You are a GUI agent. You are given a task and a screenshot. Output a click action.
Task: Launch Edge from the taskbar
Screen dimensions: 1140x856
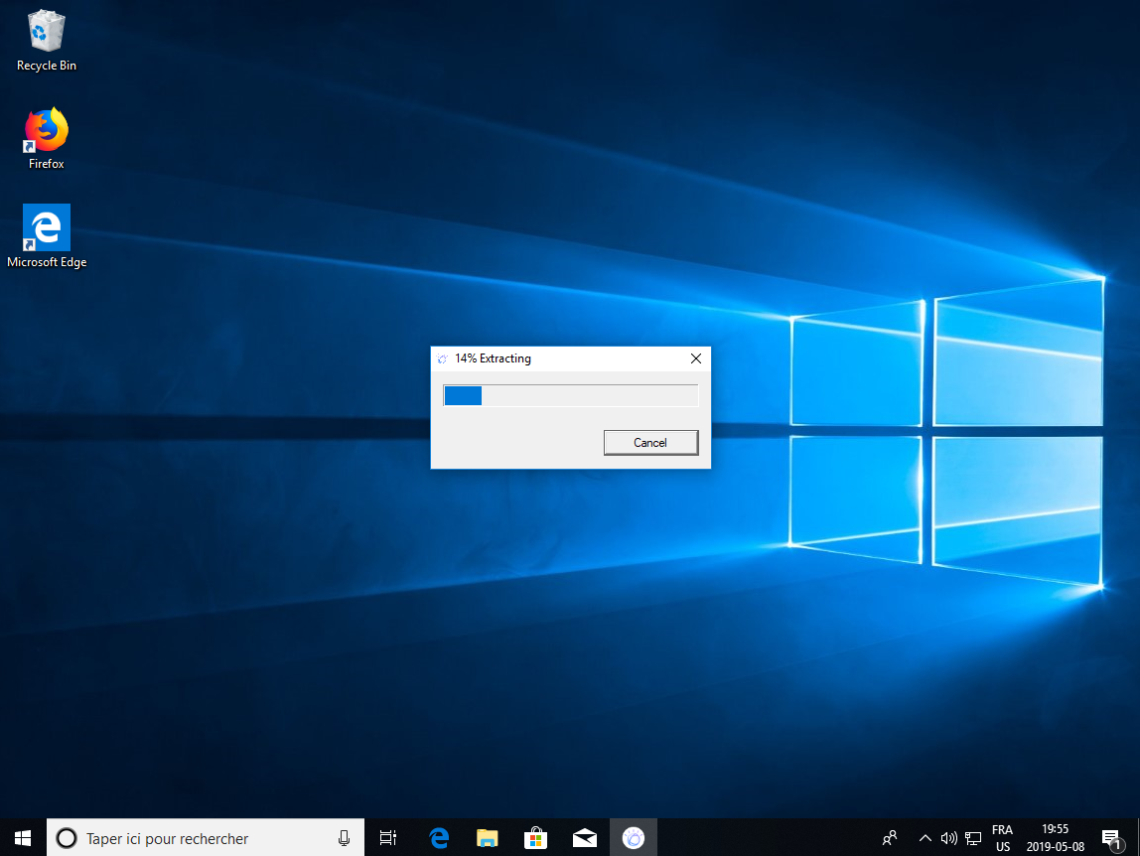pos(438,838)
